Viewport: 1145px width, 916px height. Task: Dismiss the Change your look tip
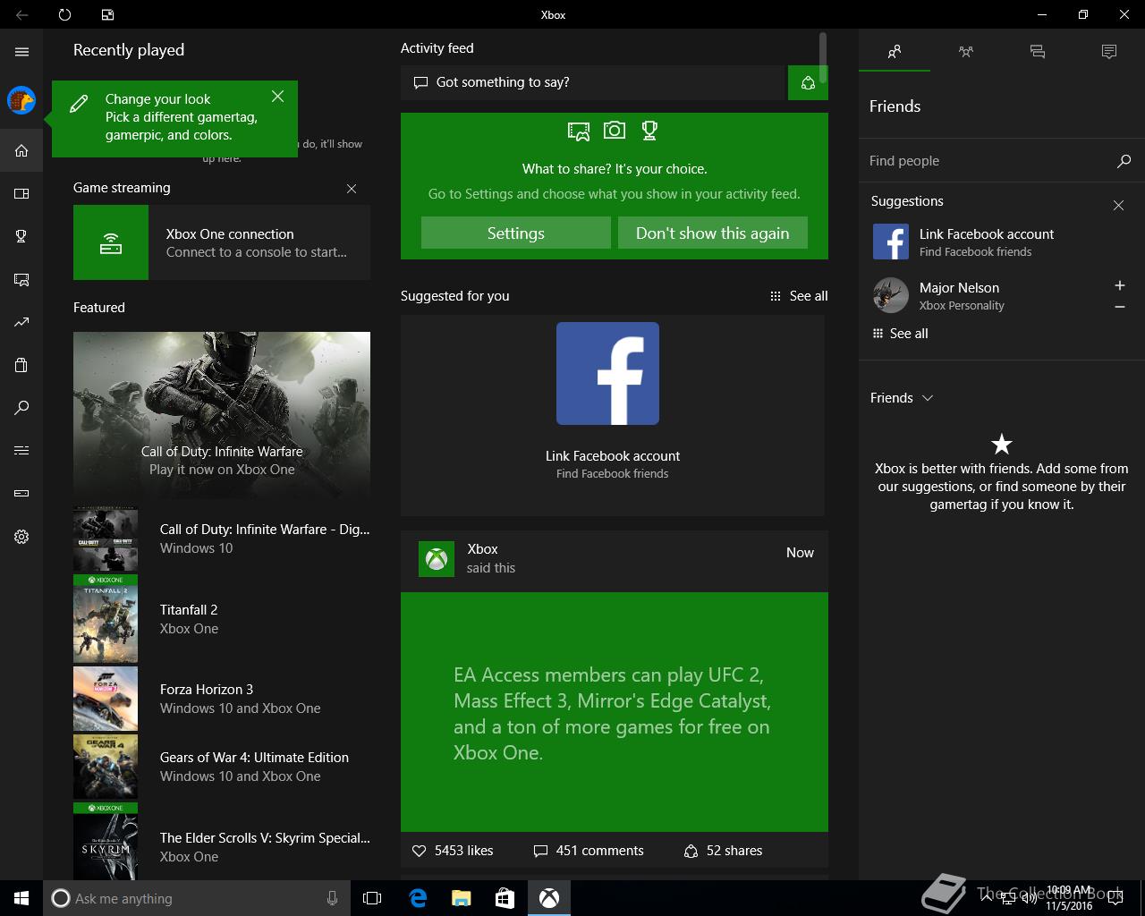coord(277,96)
